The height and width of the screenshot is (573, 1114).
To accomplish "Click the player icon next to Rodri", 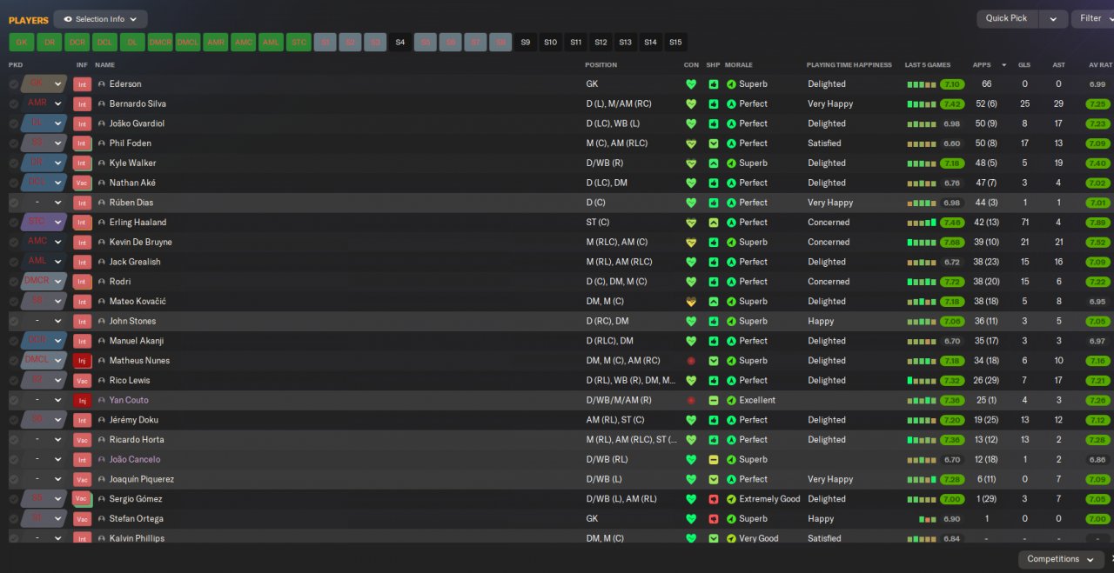I will pyautogui.click(x=102, y=282).
